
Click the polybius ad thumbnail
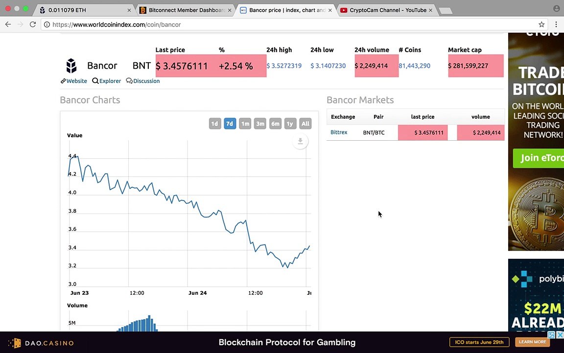click(536, 295)
